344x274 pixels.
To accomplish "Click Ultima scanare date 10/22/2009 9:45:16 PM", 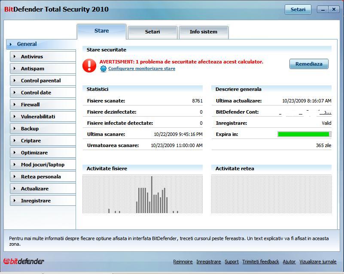I will click(178, 134).
